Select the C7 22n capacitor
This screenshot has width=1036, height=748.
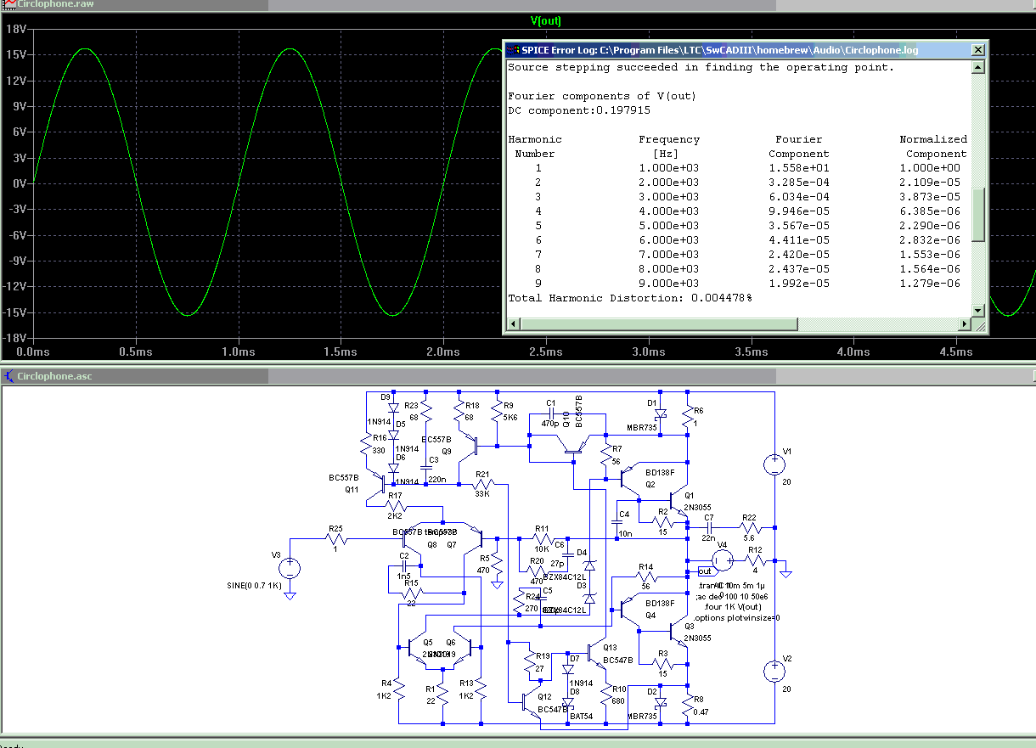(707, 527)
